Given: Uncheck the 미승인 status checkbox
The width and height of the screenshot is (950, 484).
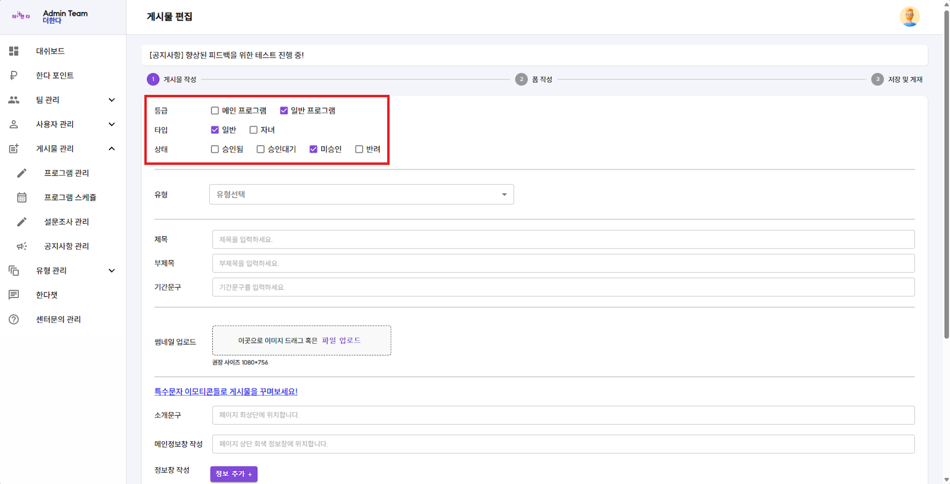Looking at the screenshot, I should pos(313,148).
